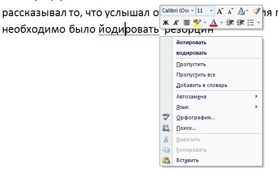
Task: Open font color dropdown arrow
Action: pyautogui.click(x=221, y=22)
